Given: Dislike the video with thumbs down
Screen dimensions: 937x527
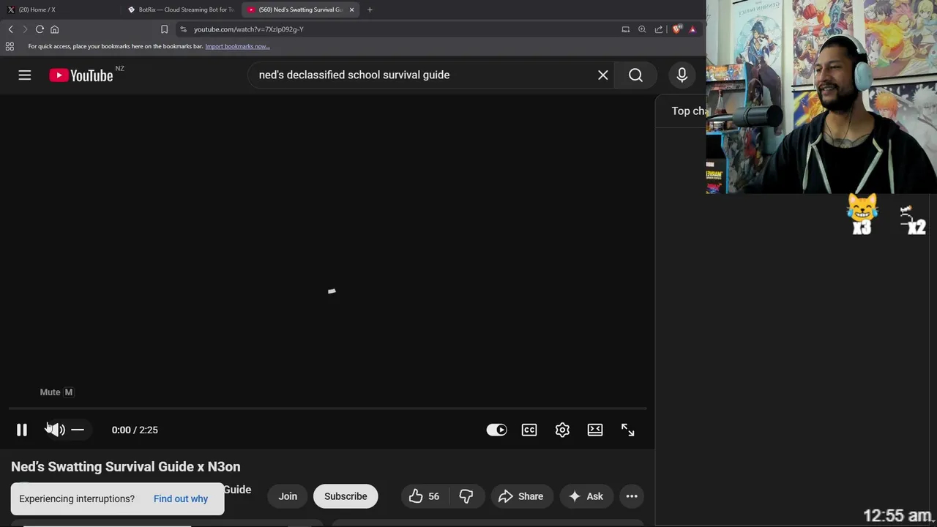Looking at the screenshot, I should pyautogui.click(x=466, y=496).
